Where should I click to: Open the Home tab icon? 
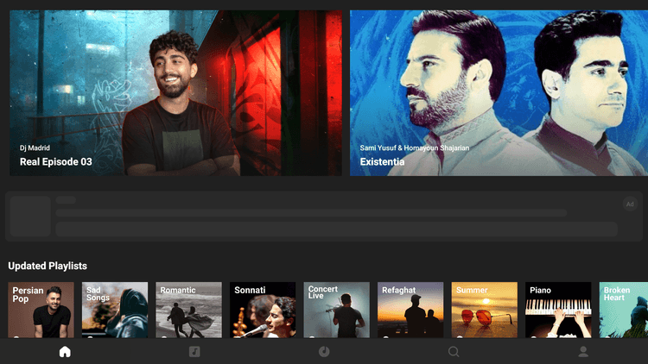65,352
